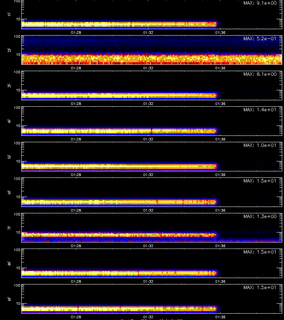The width and height of the screenshot is (284, 320).
Task: Click the '01:32' time tick under panel 8F
Action: point(148,282)
